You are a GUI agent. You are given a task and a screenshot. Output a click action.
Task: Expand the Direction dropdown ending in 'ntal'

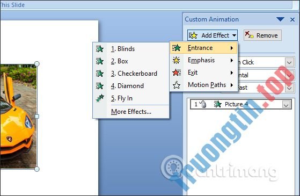(289, 75)
